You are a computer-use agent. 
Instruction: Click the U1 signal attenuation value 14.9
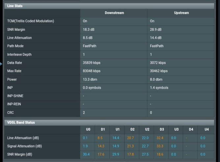[x=116, y=146]
